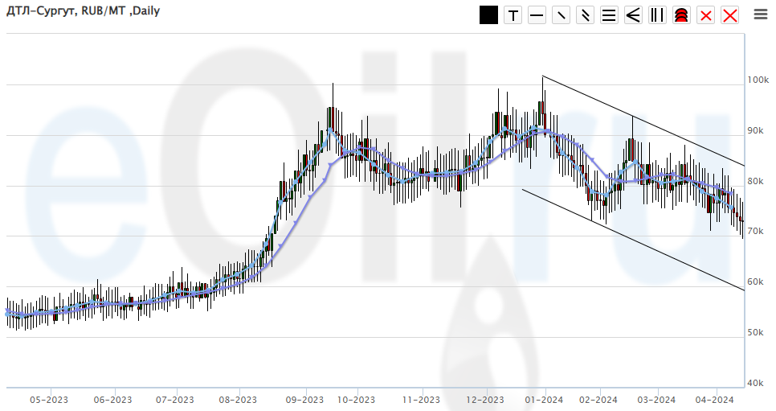Viewport: 776px width, 411px height.
Task: Click the 01-2024 date axis label
Action: (544, 400)
